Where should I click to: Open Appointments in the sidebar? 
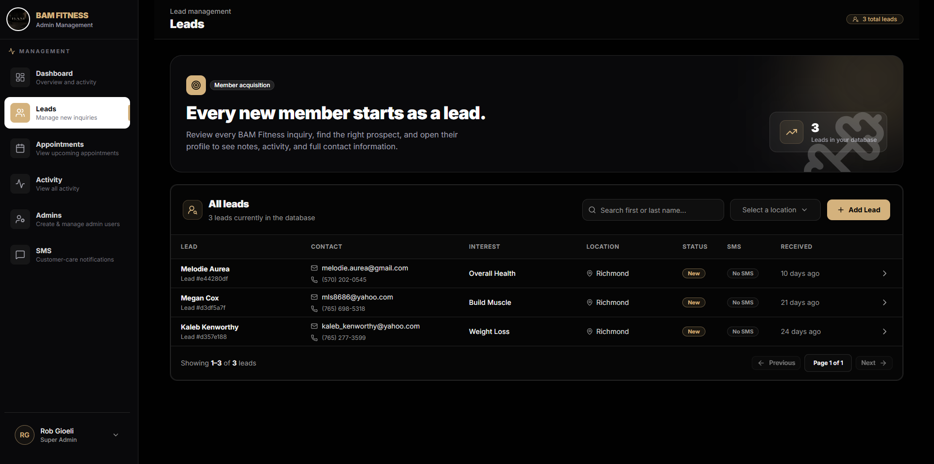[67, 148]
